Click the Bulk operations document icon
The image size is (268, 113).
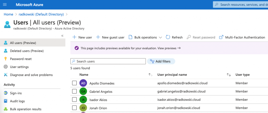(130, 37)
